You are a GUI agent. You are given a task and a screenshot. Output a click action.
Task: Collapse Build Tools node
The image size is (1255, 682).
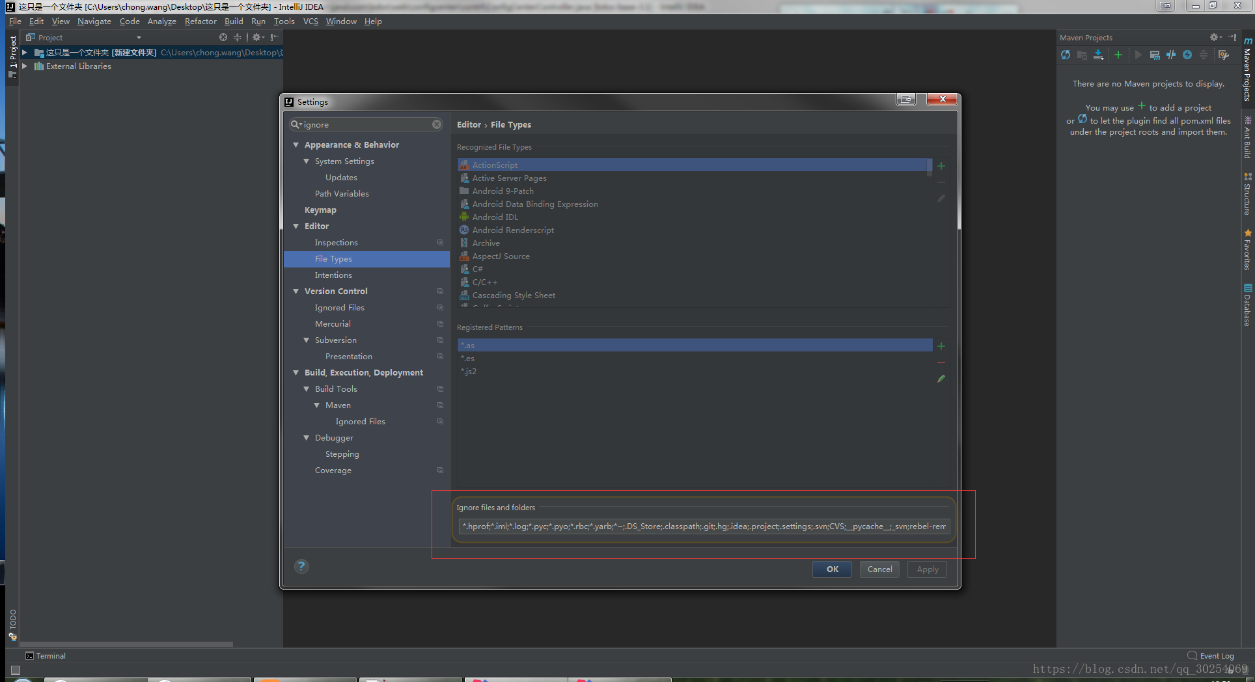[x=307, y=389]
